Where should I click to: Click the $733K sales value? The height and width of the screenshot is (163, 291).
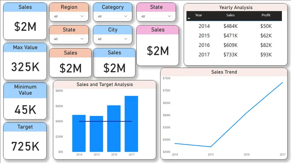[x=231, y=54]
